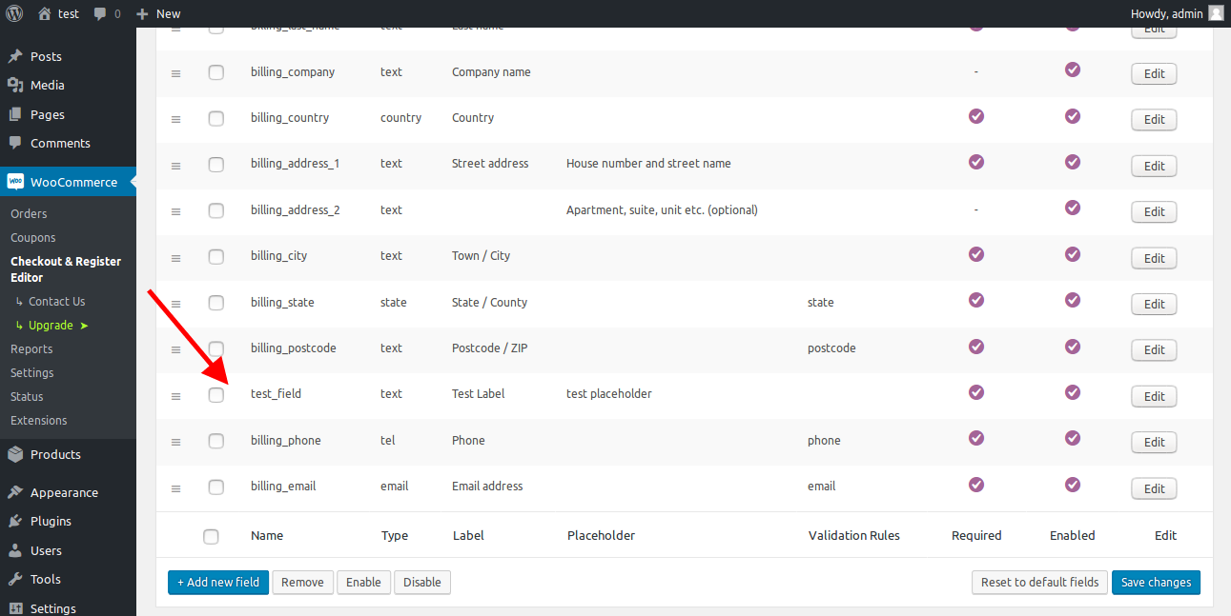Tick the billing_company checkbox
This screenshot has height=616, width=1231.
[216, 72]
